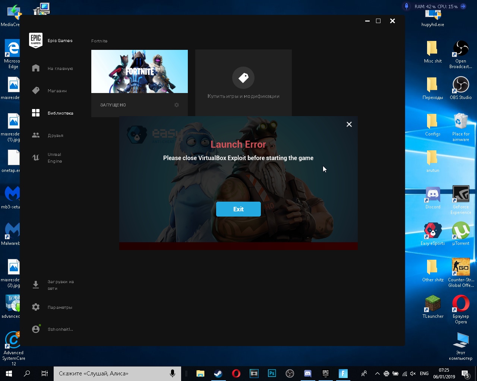Open Downloads (Загрузки из сети) icon
Image resolution: width=477 pixels, height=381 pixels.
tap(36, 285)
